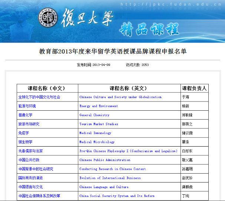The image size is (225, 201).
Task: Open the Chinese Language and Culture link
Action: [x=104, y=187]
